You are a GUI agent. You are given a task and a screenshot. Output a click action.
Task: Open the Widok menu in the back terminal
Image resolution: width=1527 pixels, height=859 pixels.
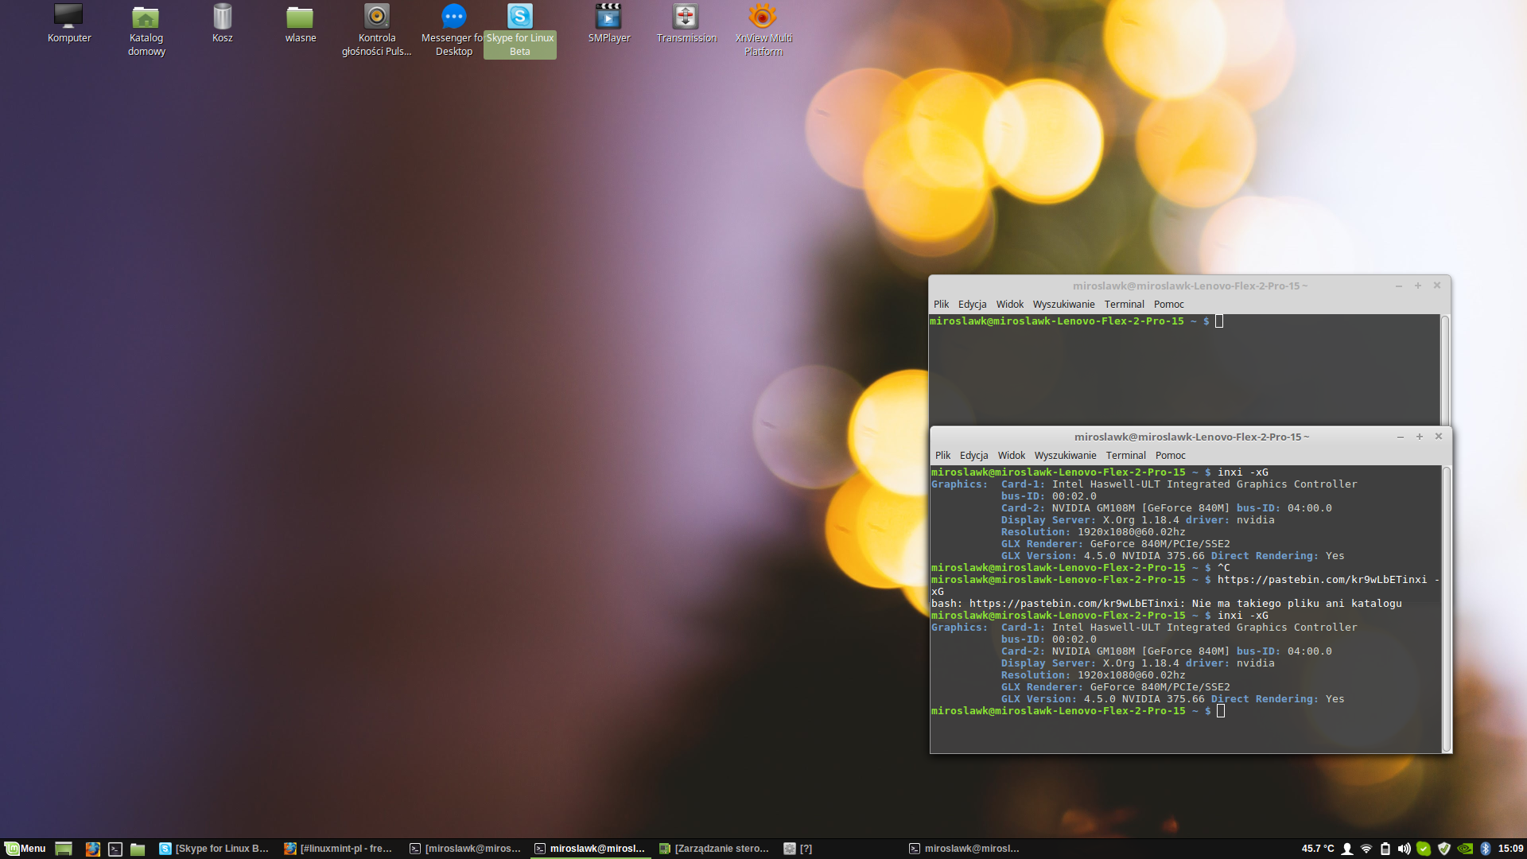coord(1010,304)
